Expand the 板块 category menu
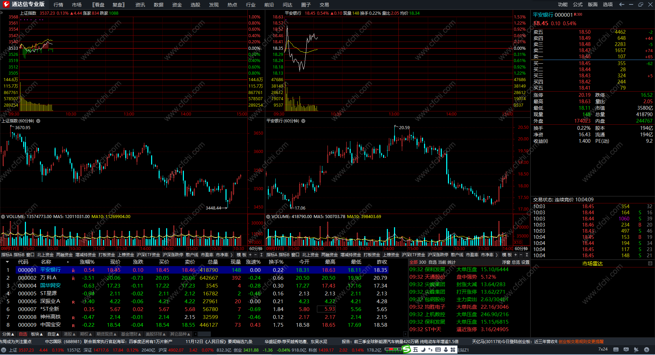 [37, 334]
